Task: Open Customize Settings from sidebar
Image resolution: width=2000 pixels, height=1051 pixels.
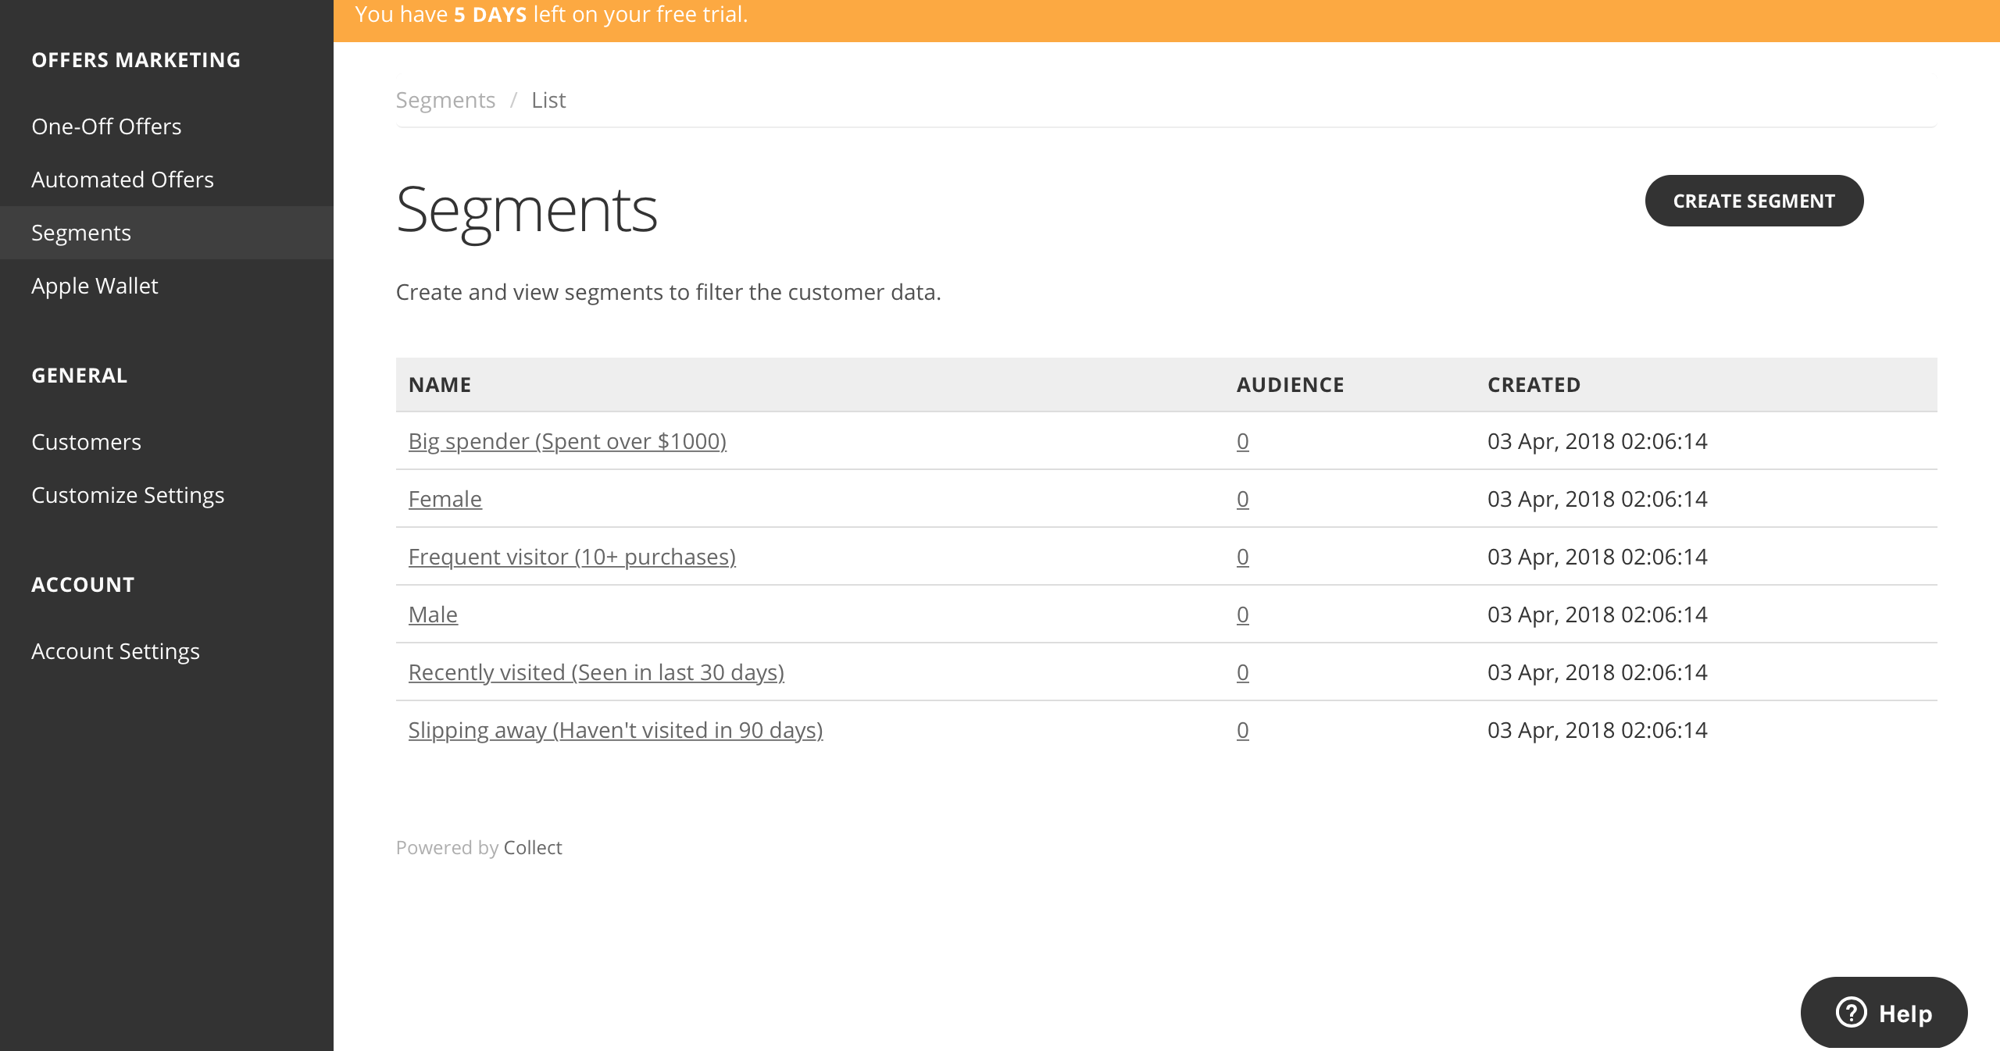Action: [128, 495]
